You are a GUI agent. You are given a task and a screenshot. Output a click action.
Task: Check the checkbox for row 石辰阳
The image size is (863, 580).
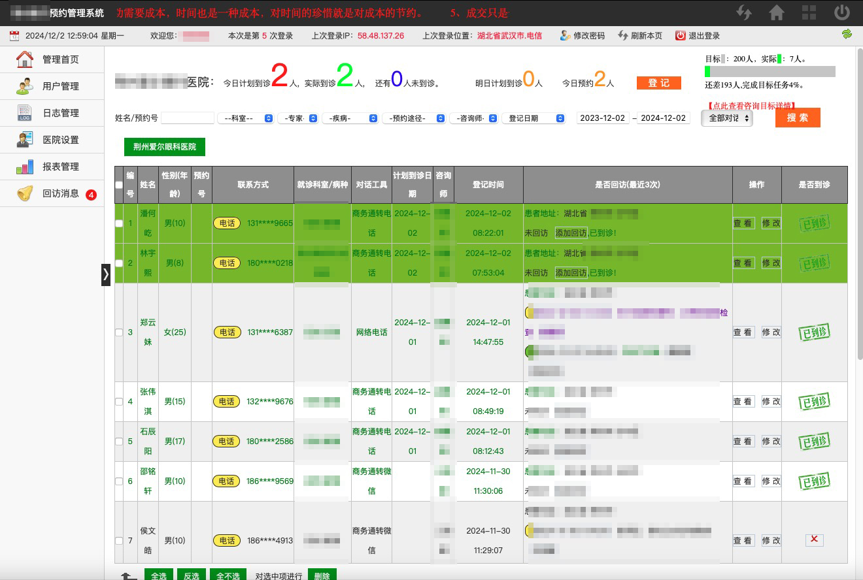pos(118,442)
